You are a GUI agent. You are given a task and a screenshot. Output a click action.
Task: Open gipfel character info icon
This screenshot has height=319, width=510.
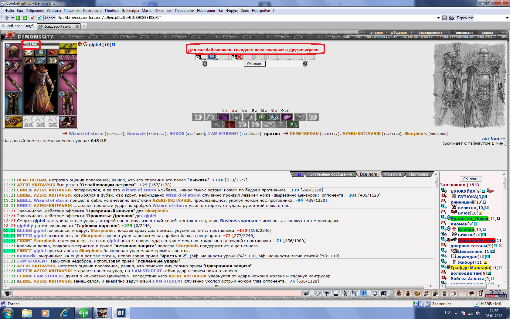[x=114, y=45]
